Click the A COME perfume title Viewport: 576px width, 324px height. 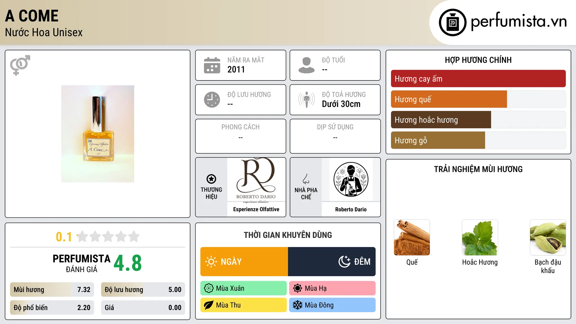coord(32,16)
